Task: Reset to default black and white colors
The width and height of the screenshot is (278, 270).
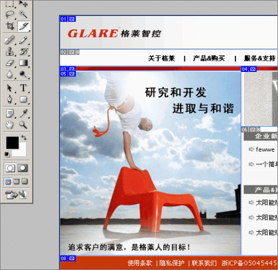Action: [x=7, y=154]
